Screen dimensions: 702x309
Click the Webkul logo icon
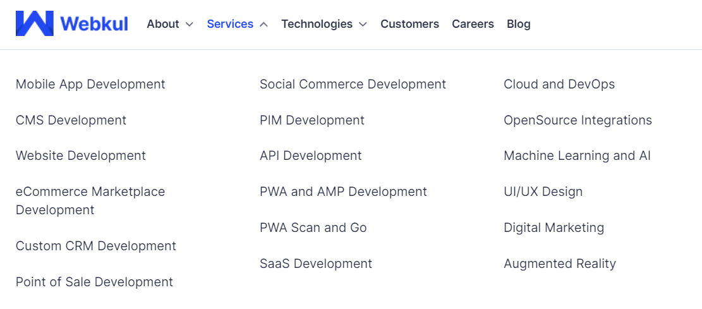(x=35, y=23)
